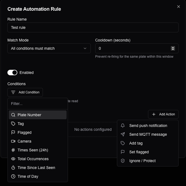Image resolution: width=186 pixels, height=186 pixels.
Task: Click the Cooldown seconds stepper arrows
Action: (173, 48)
